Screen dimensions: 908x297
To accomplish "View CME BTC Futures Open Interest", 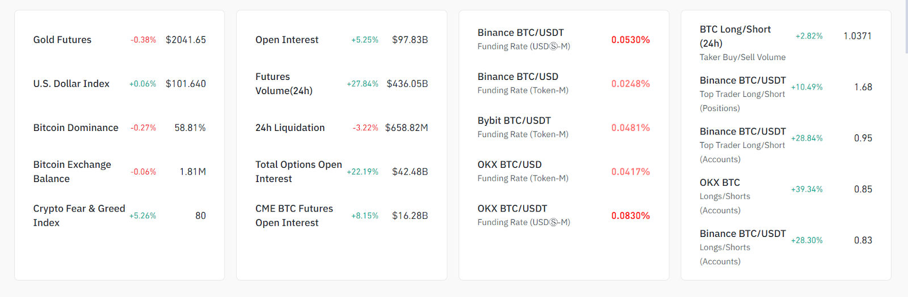I will coord(294,216).
